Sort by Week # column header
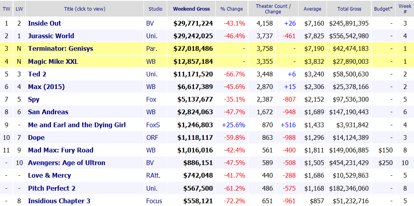 (405, 9)
